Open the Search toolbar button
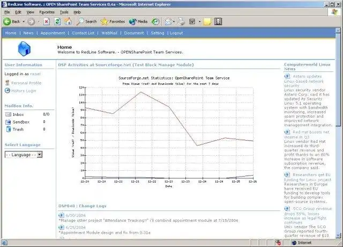 86,21
